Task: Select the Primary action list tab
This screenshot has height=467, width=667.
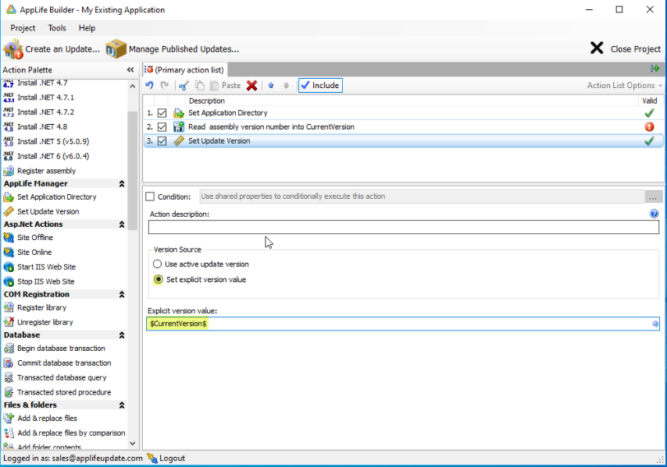Action: click(184, 69)
